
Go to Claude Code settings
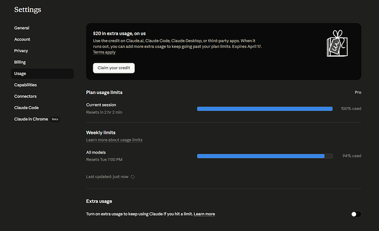pyautogui.click(x=26, y=108)
